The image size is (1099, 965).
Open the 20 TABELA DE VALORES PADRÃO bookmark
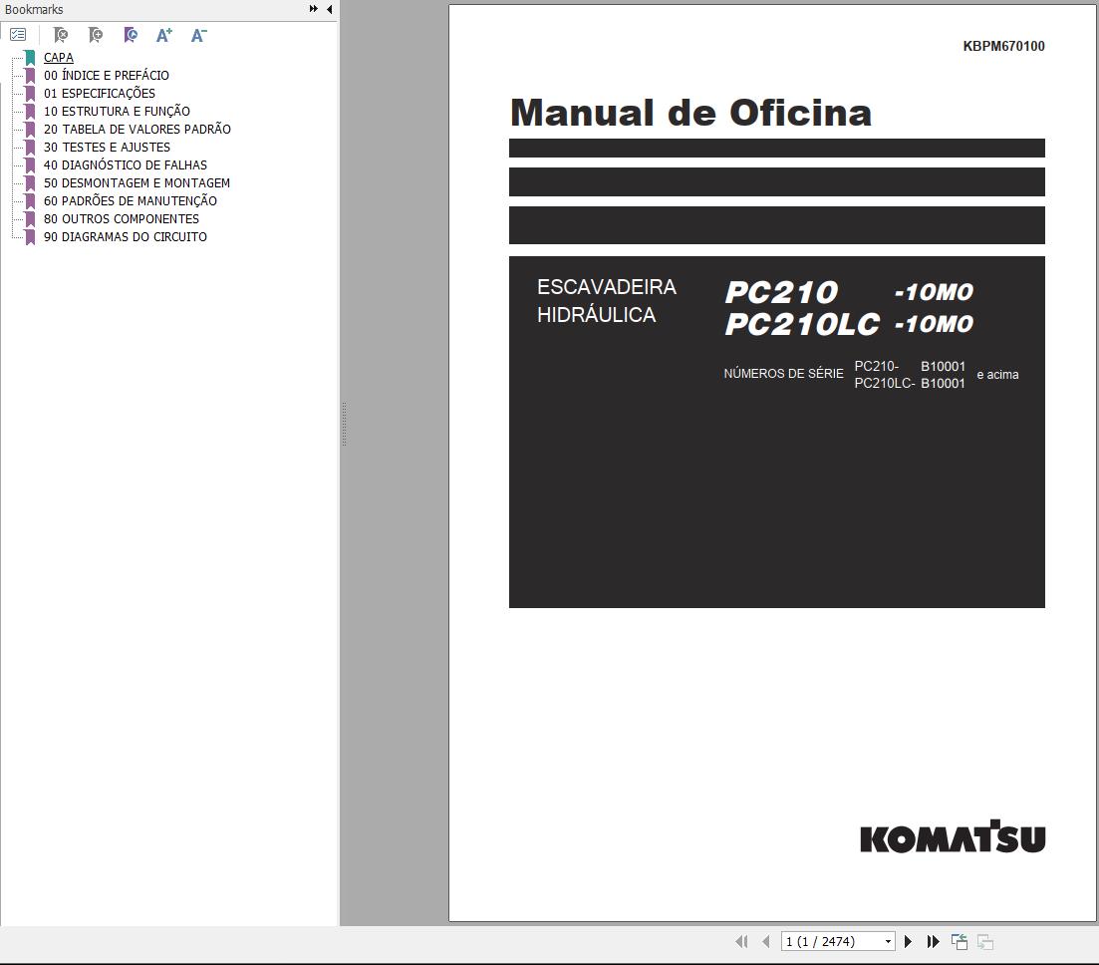click(x=137, y=129)
